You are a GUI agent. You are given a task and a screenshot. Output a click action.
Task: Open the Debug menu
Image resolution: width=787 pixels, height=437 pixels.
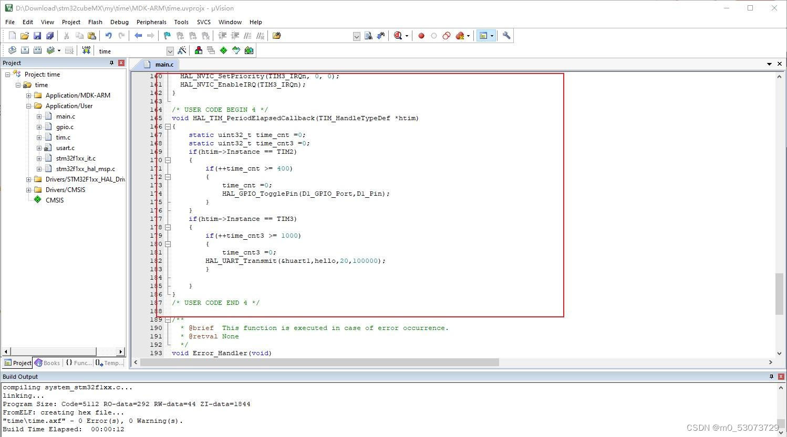(x=119, y=22)
